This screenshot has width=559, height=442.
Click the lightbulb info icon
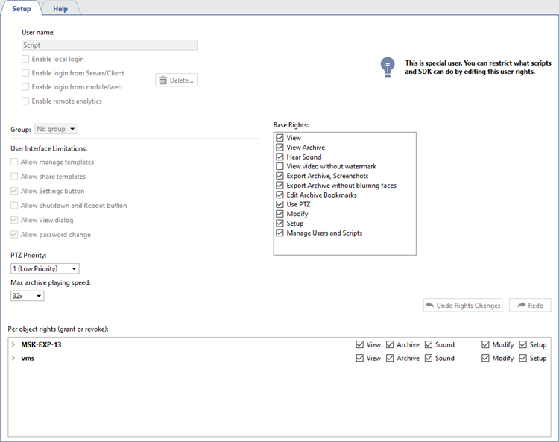coord(386,67)
